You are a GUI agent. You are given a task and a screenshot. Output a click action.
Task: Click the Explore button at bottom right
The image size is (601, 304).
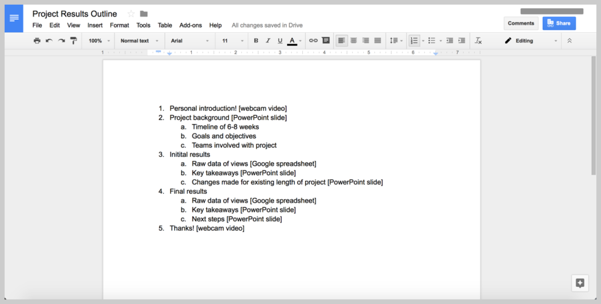[x=580, y=283]
